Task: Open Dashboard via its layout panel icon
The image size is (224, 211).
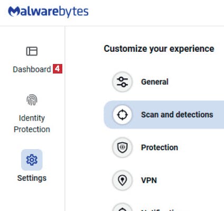Action: (32, 51)
